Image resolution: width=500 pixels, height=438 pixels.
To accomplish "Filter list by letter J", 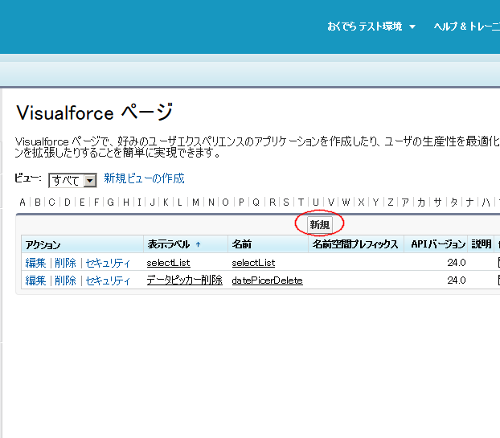I will (x=153, y=203).
